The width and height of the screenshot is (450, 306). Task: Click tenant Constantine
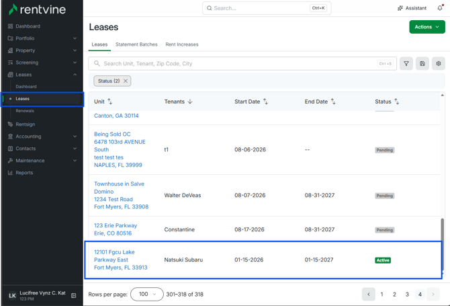(x=179, y=229)
